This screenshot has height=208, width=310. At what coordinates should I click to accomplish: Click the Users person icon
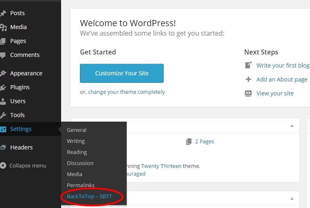point(3,101)
